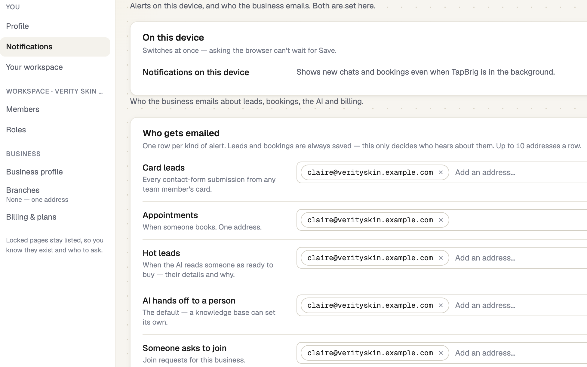
Task: Click the Notifications on this device label
Action: coord(196,72)
